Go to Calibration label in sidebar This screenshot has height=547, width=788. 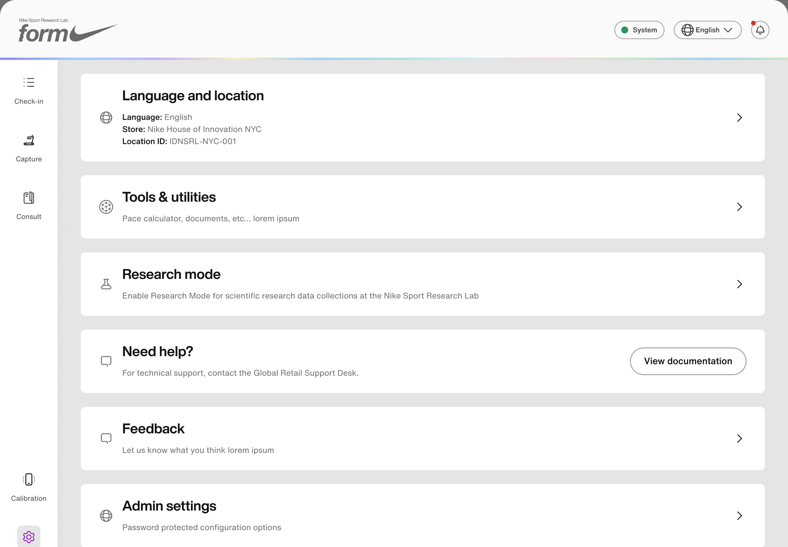tap(29, 498)
